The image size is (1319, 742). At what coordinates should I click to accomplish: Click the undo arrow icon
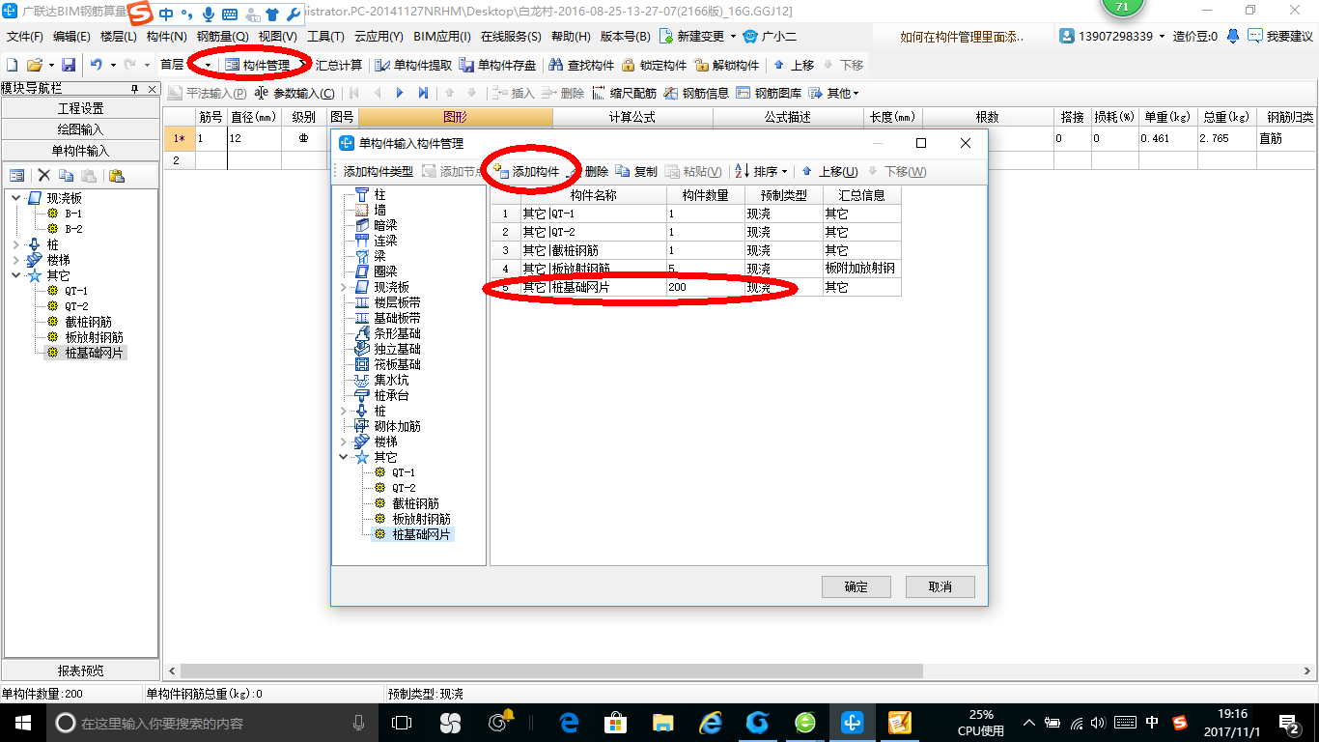click(96, 65)
